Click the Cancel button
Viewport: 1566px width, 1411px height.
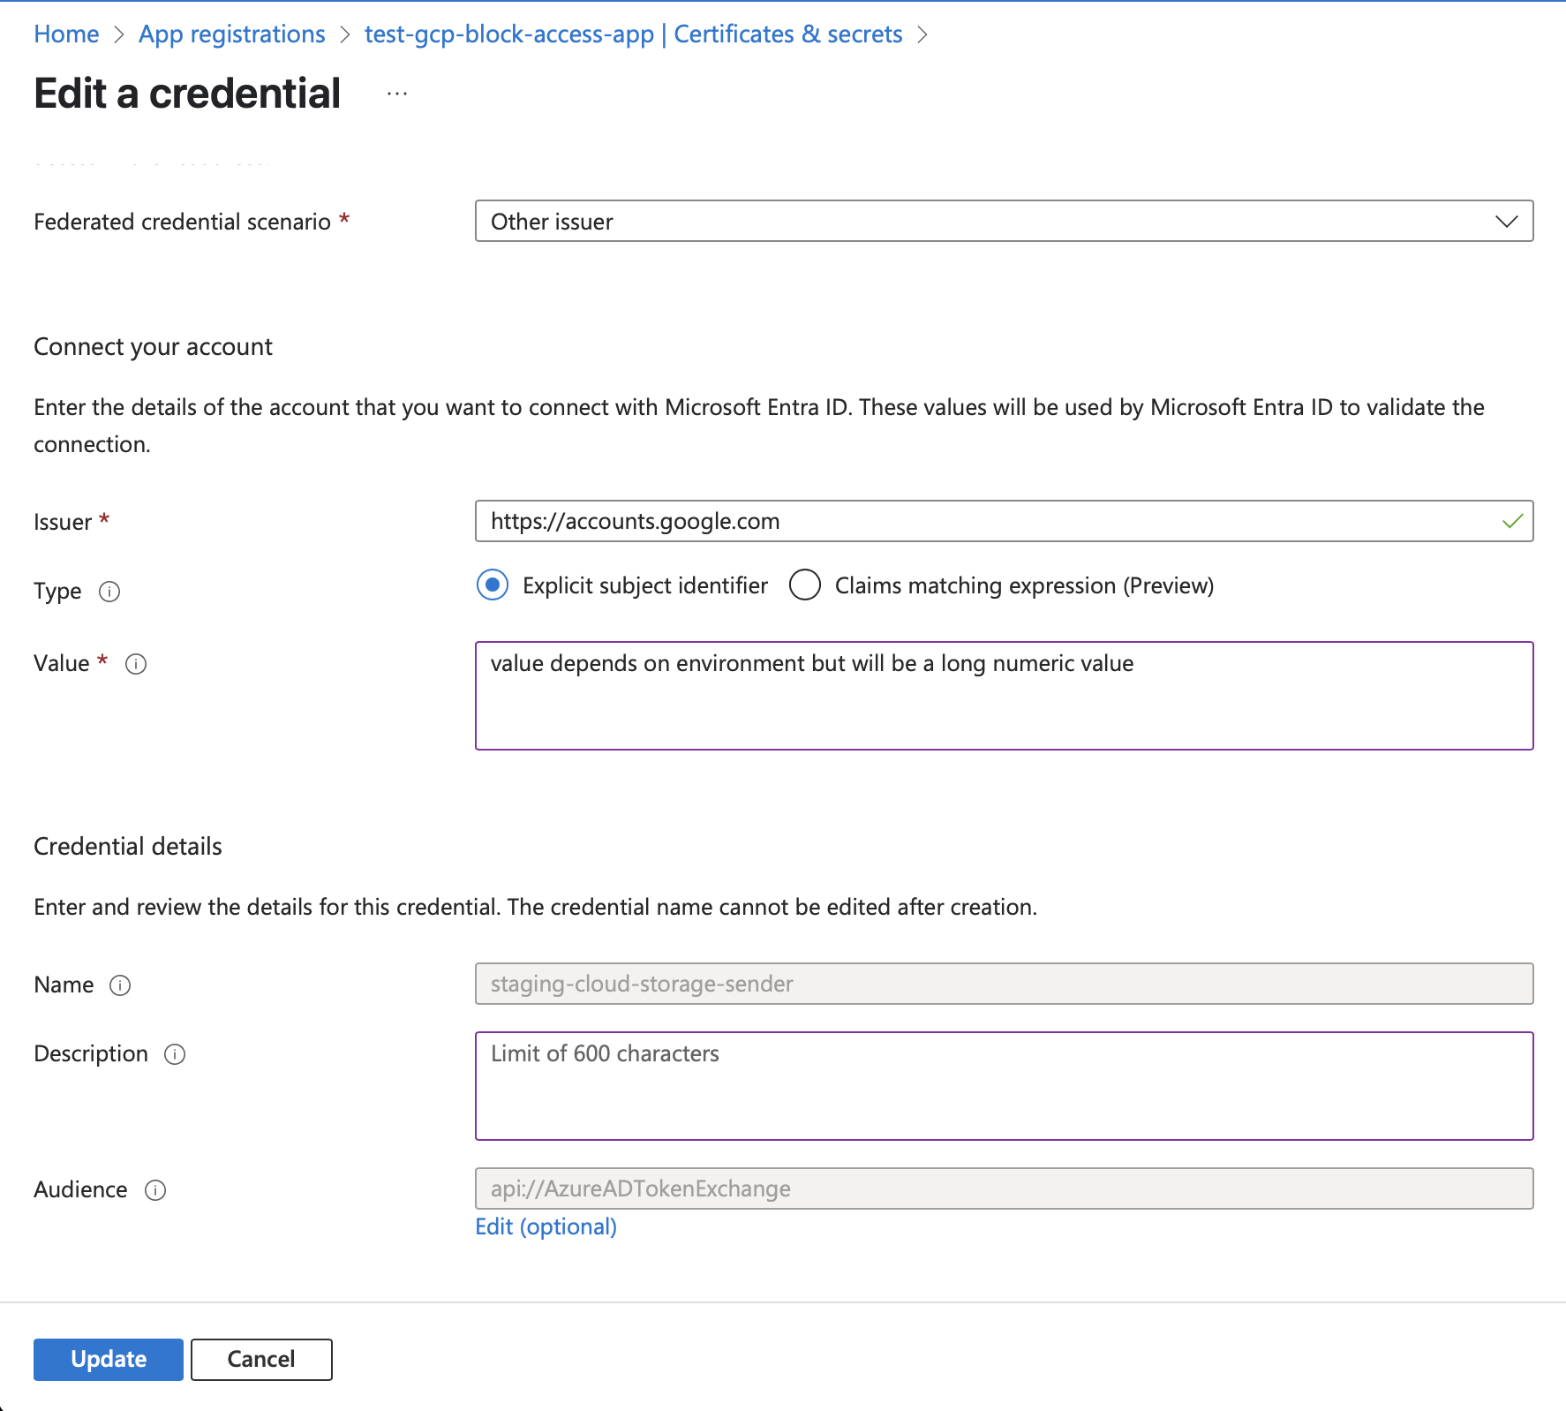click(x=260, y=1359)
